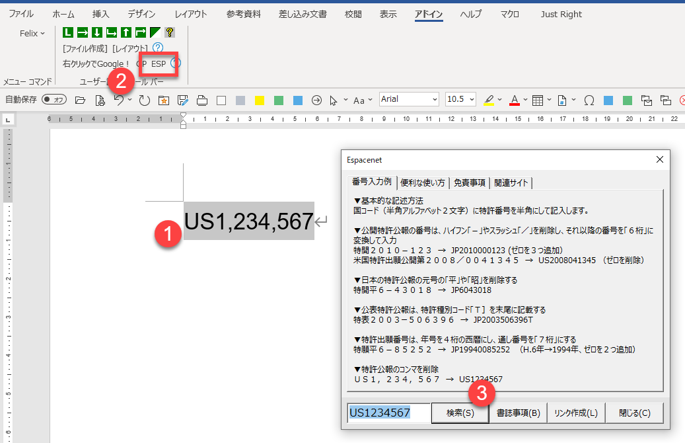The width and height of the screenshot is (685, 443).
Task: Open the 校閲 (Review) ribbon tab
Action: (x=353, y=14)
